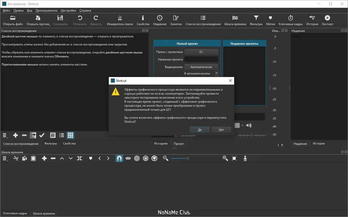Open the Настройки menu
The image size is (348, 217).
tap(68, 11)
